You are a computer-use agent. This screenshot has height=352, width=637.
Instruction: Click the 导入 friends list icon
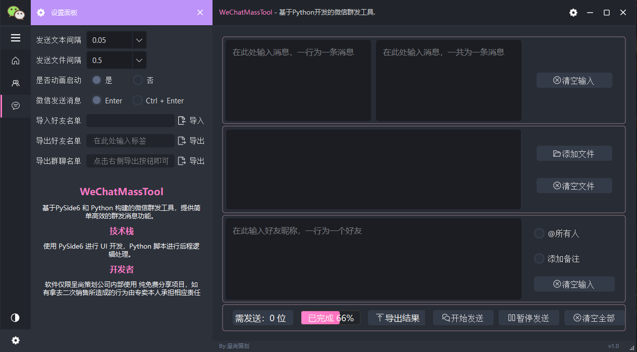pyautogui.click(x=182, y=121)
